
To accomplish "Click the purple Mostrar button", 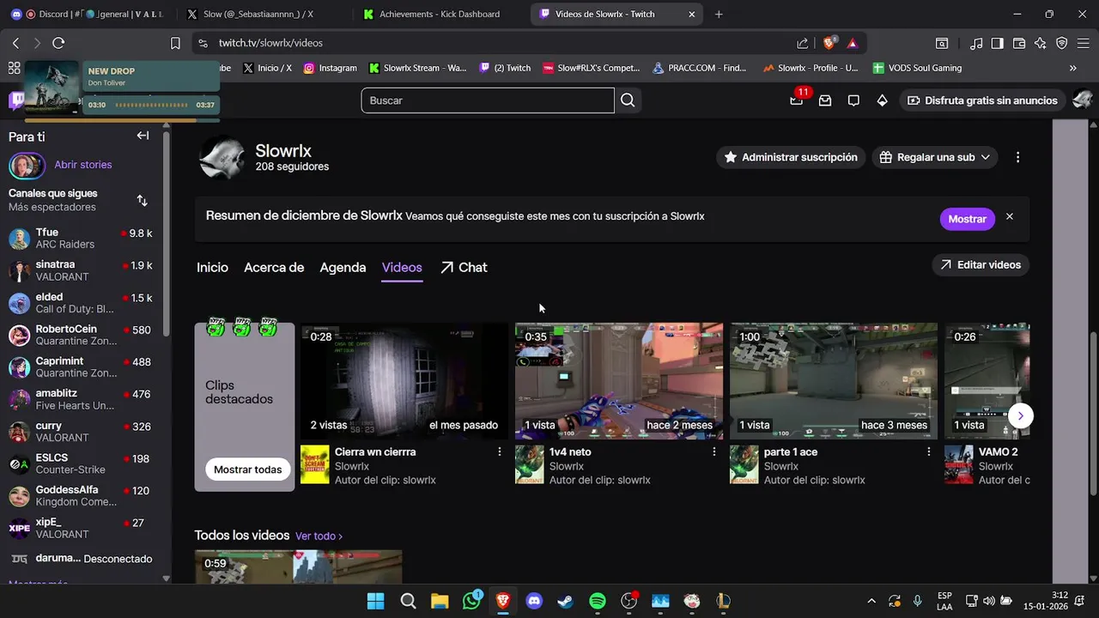I will click(x=967, y=219).
